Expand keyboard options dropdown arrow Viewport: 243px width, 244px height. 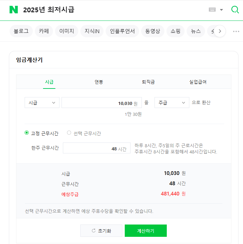coord(221,10)
